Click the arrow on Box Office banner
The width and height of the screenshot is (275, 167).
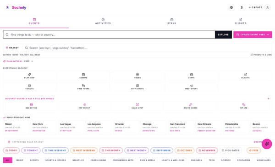(x=268, y=98)
